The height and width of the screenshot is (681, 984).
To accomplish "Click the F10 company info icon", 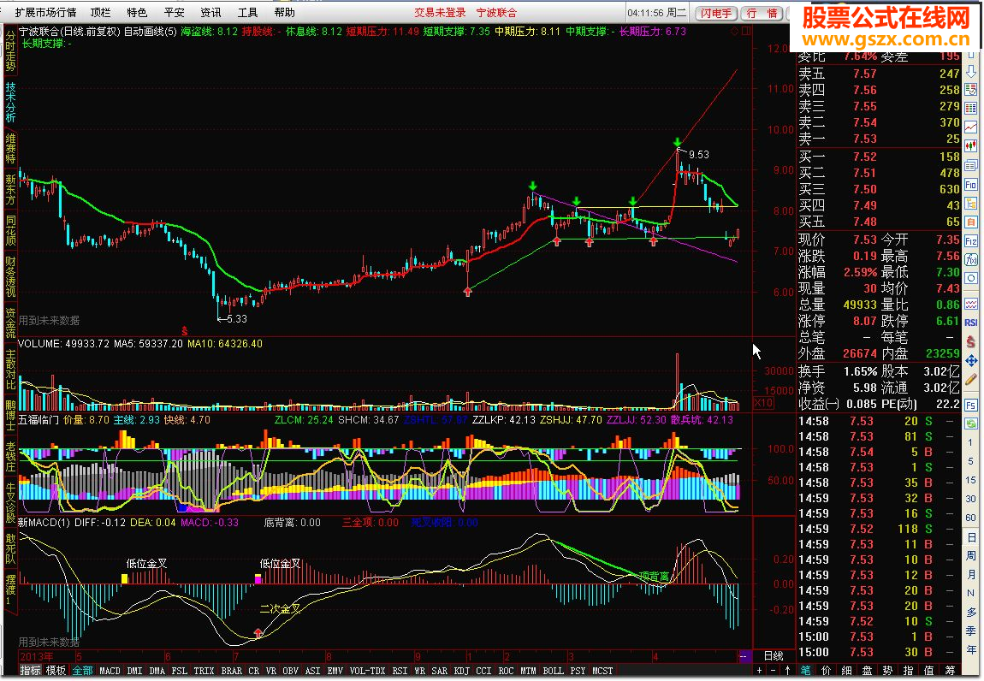I will tap(971, 185).
